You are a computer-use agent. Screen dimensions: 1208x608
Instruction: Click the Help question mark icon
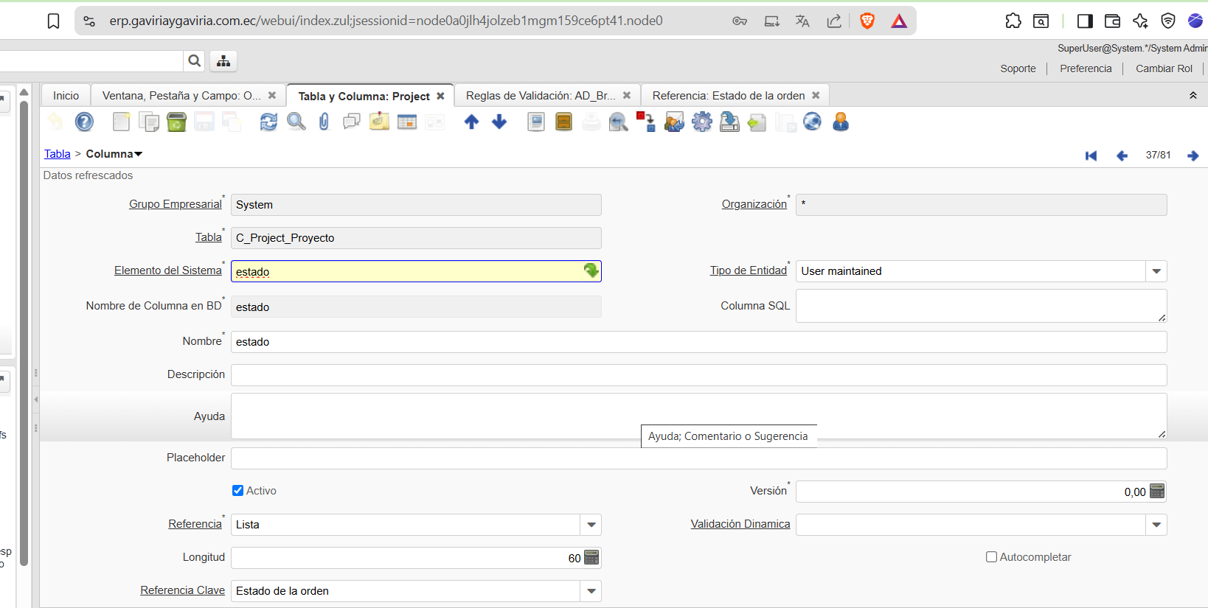[x=85, y=122]
